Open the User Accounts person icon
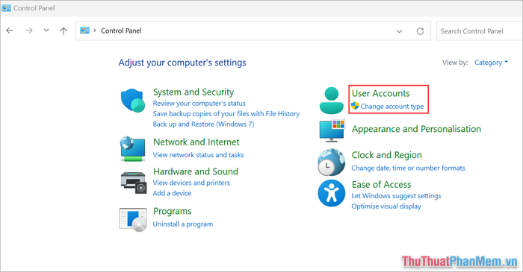The image size is (523, 272). tap(331, 101)
